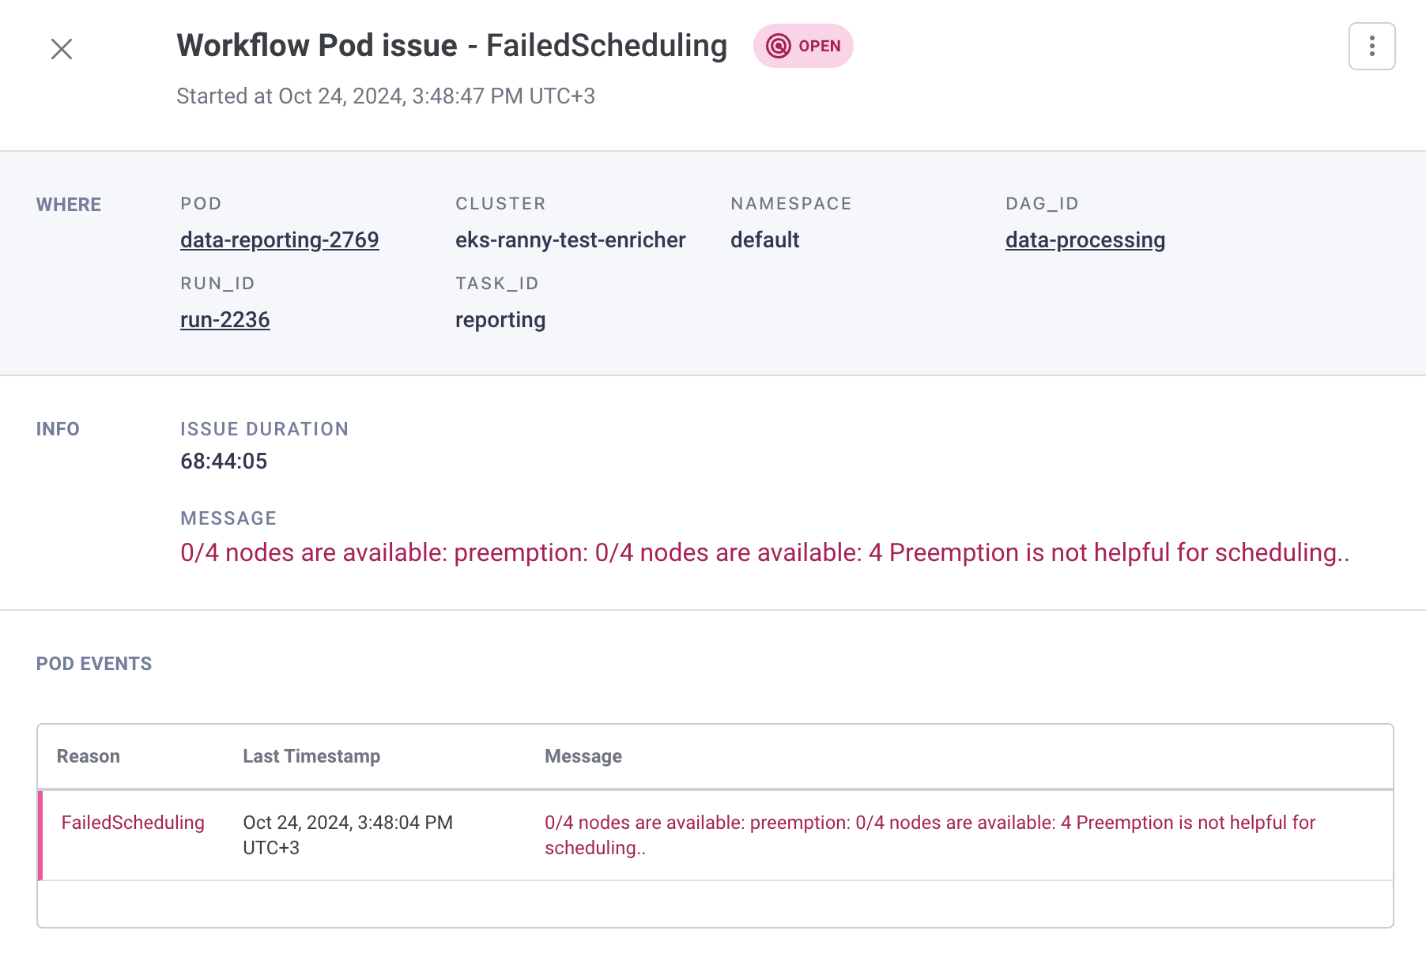Viewport: 1426px width, 953px height.
Task: Click the red message under INFO
Action: [764, 552]
